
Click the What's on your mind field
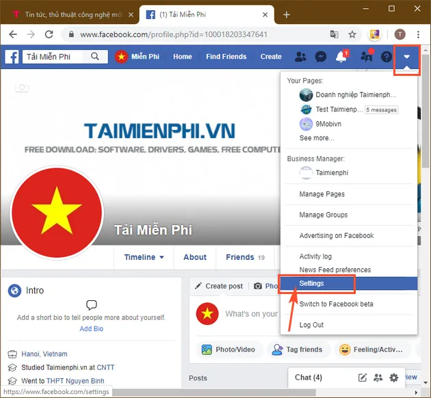pyautogui.click(x=251, y=314)
